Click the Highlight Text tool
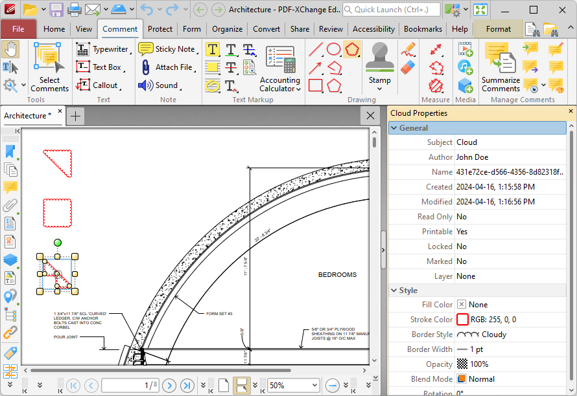The image size is (577, 396). point(212,50)
